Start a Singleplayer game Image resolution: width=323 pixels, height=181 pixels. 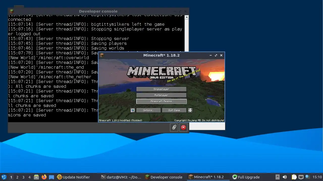[x=161, y=89]
